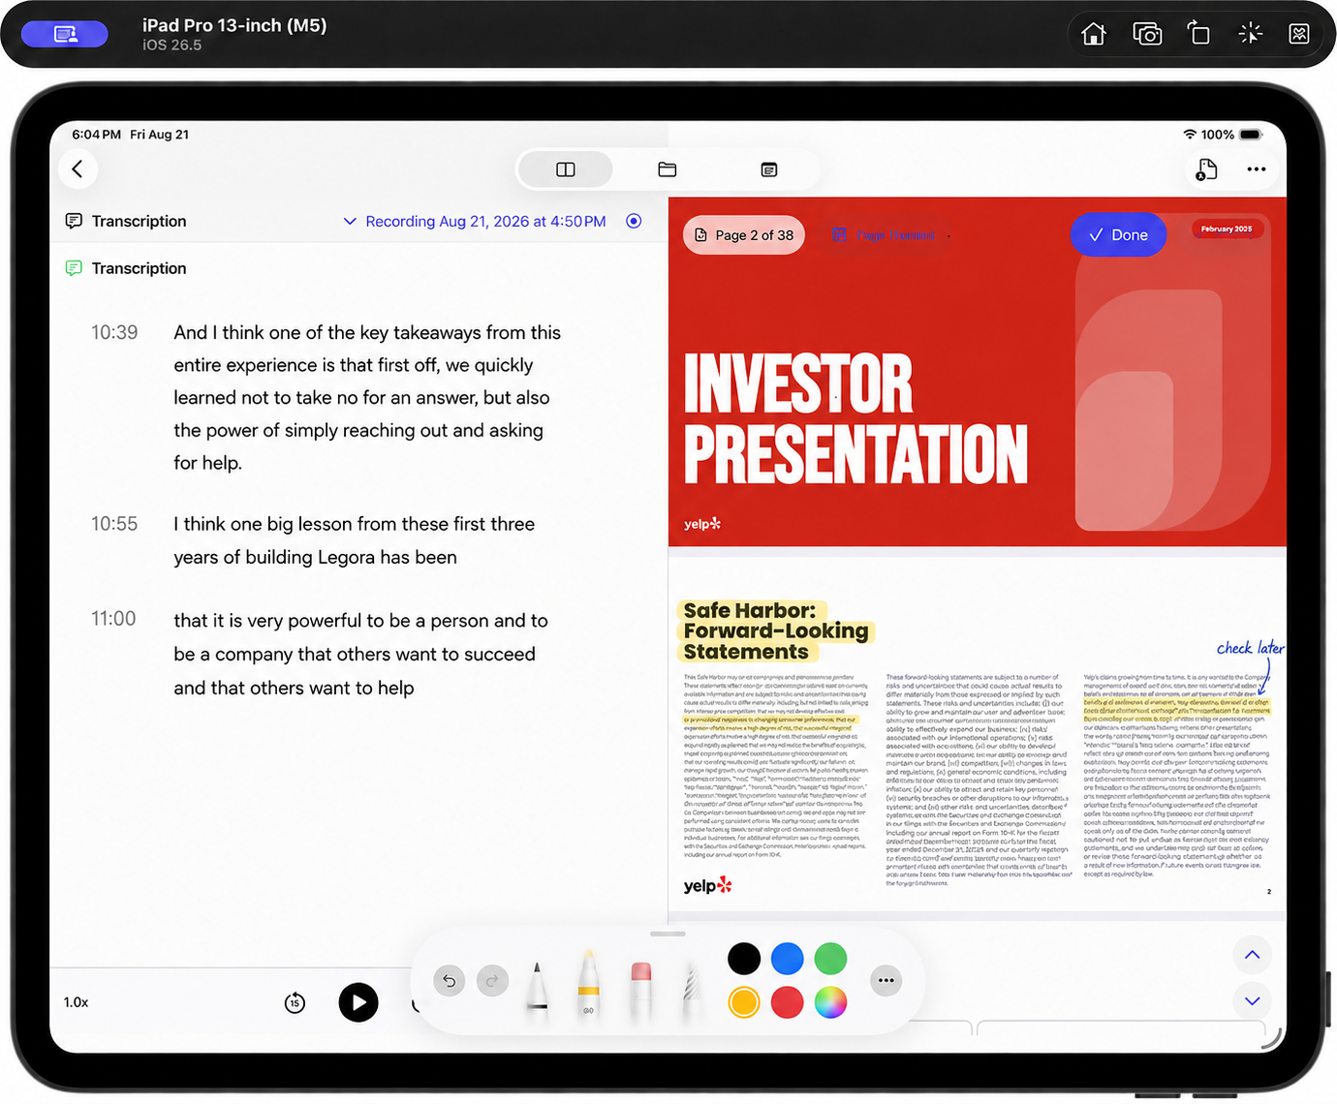
Task: Tap the Safe Harbor highlighted heading
Action: click(775, 631)
